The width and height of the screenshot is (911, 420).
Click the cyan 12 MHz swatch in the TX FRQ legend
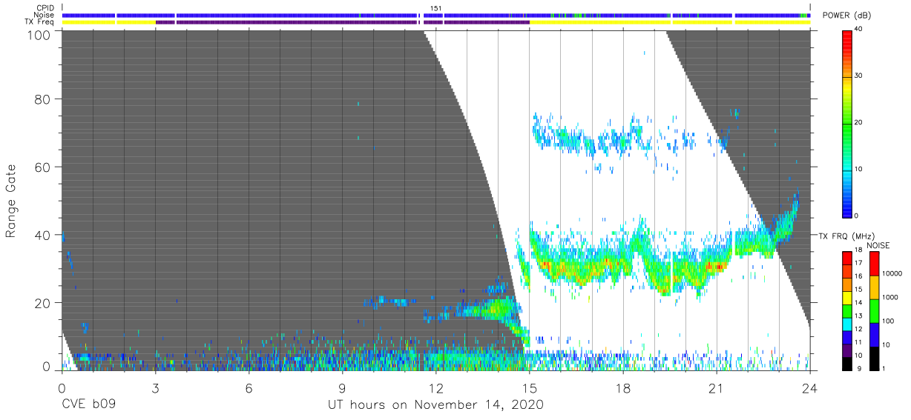846,324
